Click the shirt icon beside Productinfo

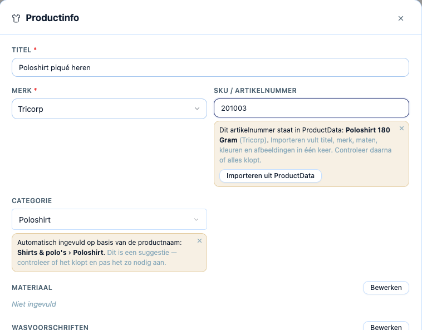pos(16,18)
